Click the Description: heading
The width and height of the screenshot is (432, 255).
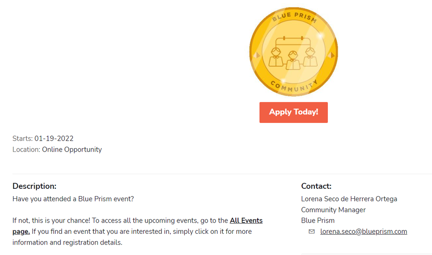click(35, 186)
